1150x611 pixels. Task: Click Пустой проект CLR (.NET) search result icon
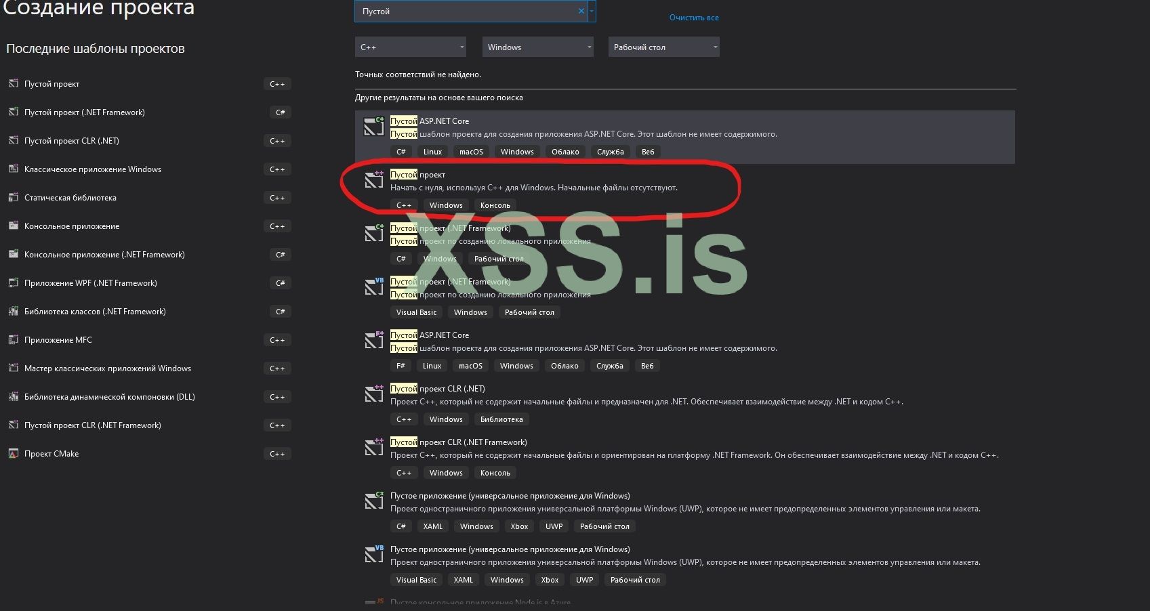374,394
